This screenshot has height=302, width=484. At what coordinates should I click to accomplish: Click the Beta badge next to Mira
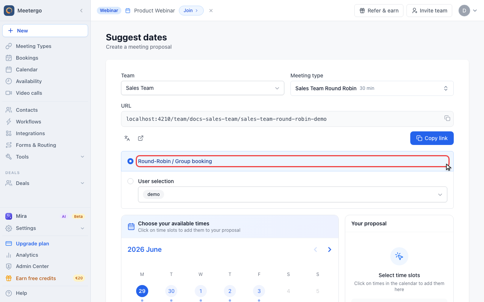[78, 216]
